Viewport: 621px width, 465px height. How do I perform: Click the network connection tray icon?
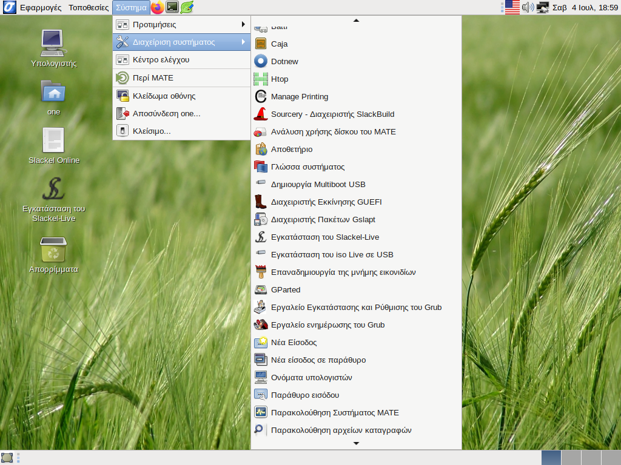coord(542,7)
